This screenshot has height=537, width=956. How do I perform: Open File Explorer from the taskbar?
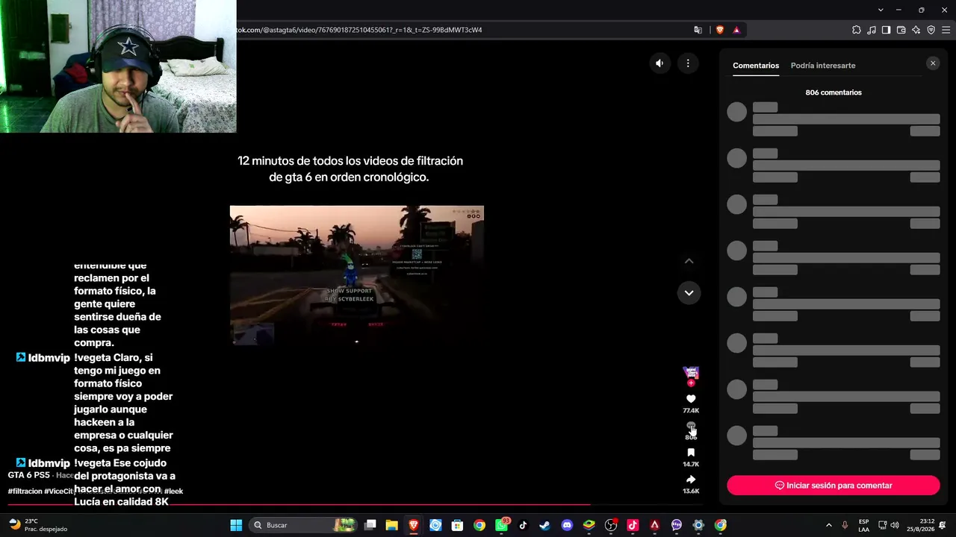click(x=392, y=525)
